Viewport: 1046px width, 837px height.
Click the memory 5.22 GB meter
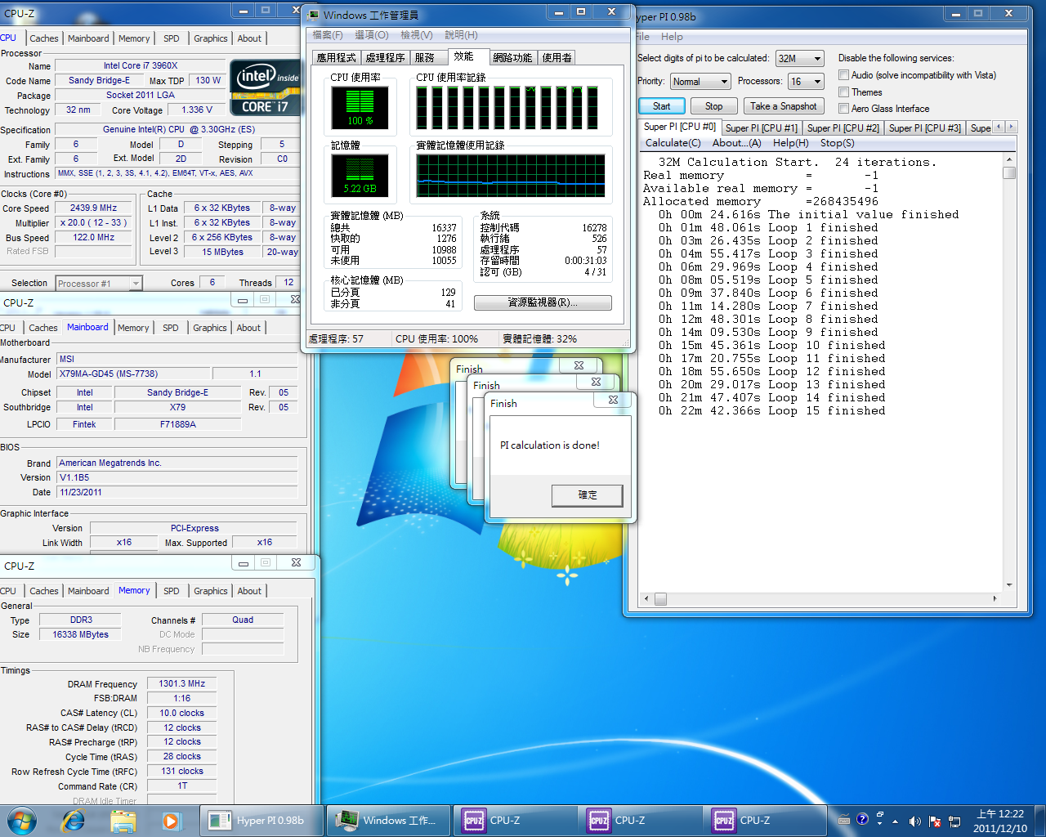(360, 174)
